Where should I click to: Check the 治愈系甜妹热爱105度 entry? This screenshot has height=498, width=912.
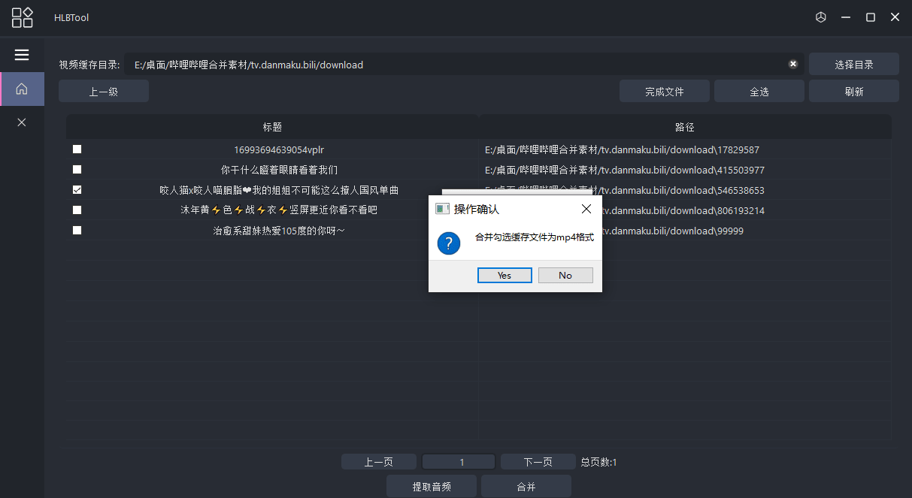tap(76, 230)
